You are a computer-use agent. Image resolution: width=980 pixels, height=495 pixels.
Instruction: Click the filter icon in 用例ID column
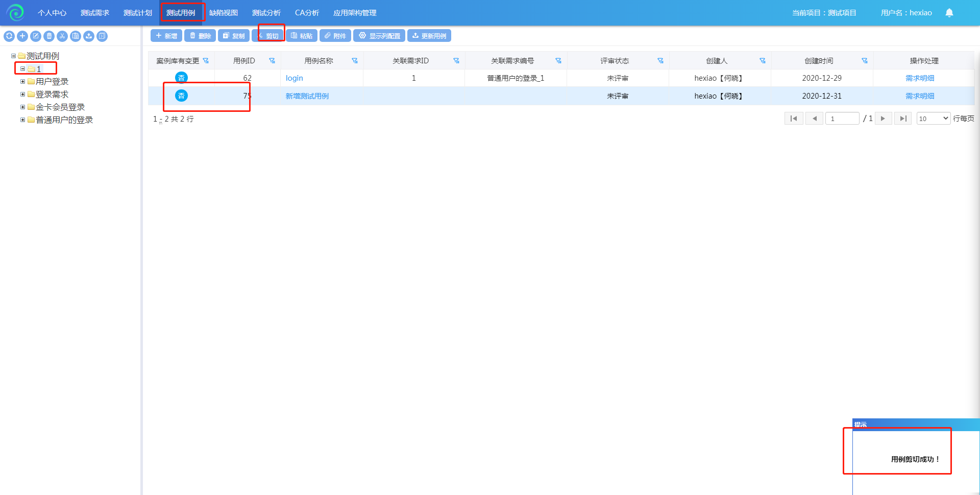point(272,61)
